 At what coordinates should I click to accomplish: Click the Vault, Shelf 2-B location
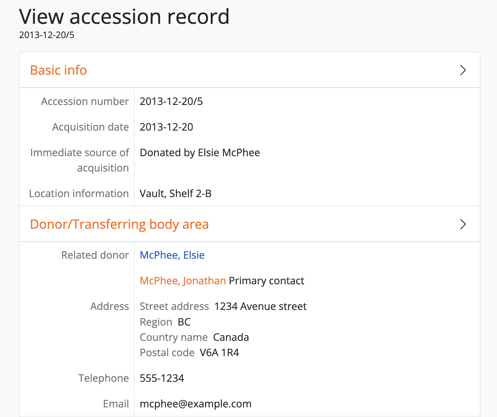pyautogui.click(x=175, y=194)
